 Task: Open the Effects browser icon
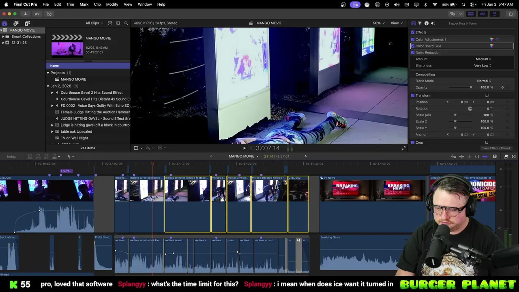(506, 157)
